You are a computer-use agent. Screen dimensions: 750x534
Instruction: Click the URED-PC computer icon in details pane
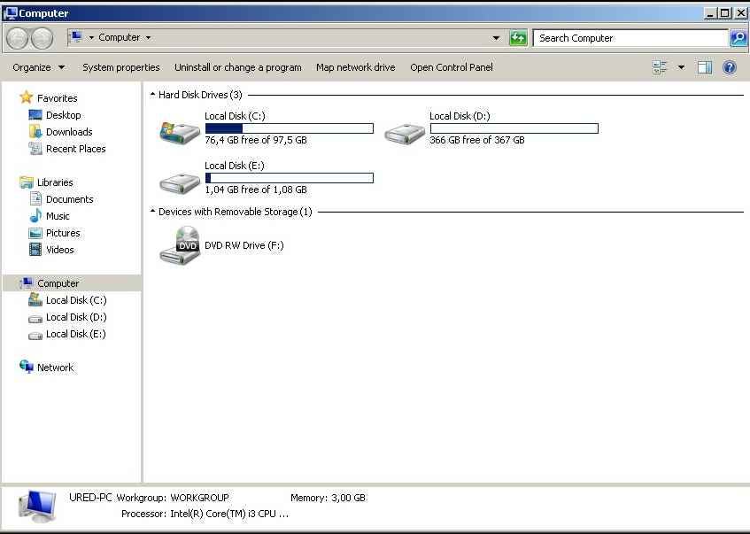37,507
